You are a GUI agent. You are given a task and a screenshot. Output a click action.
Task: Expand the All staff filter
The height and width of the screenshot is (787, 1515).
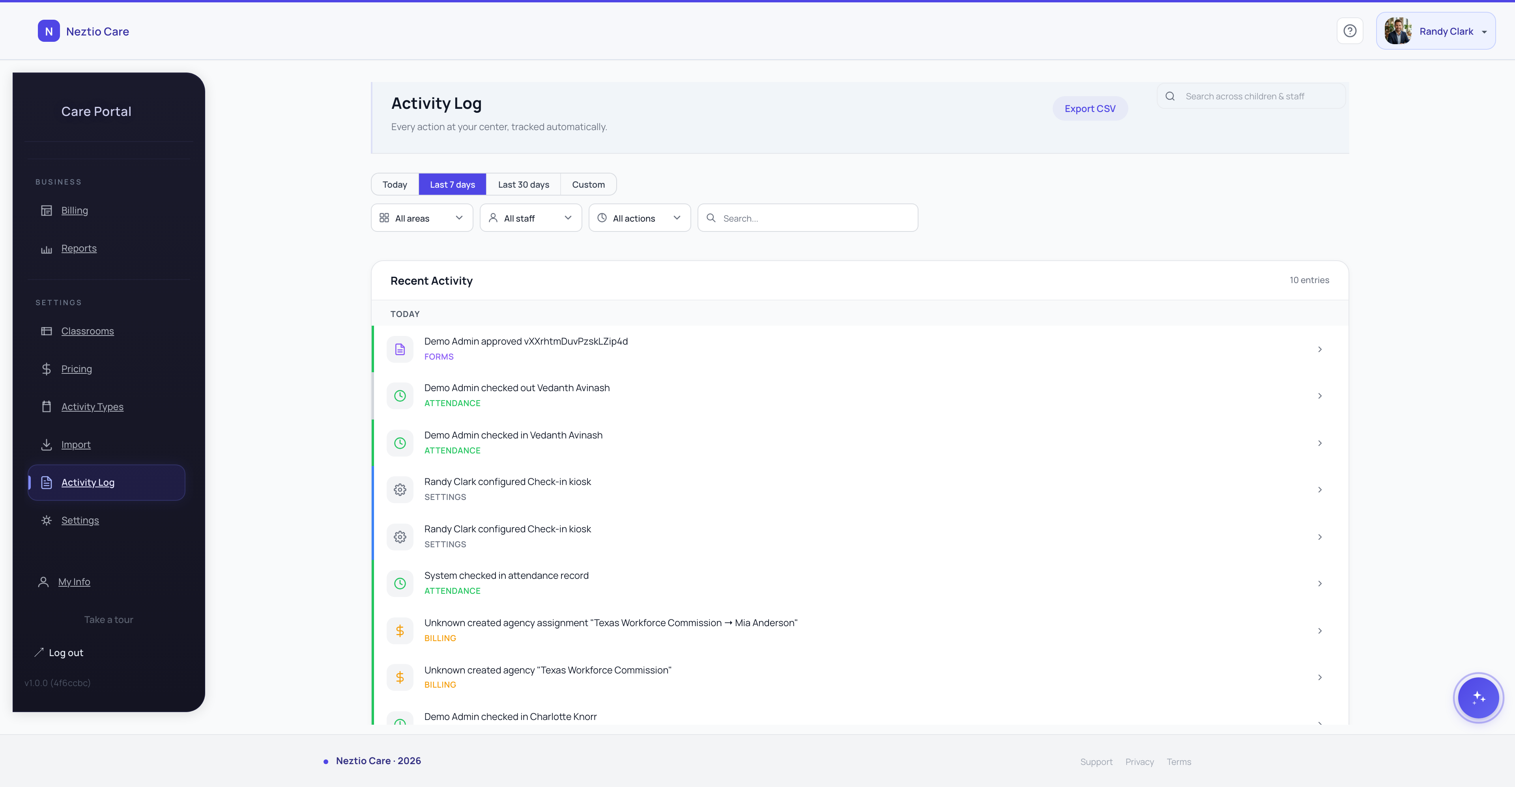(530, 218)
